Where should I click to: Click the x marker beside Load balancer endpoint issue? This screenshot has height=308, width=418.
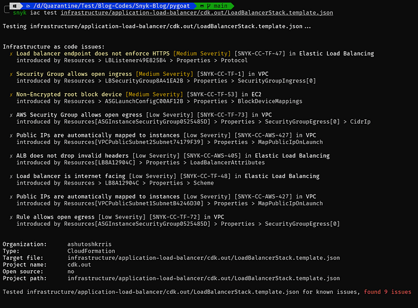pos(11,54)
